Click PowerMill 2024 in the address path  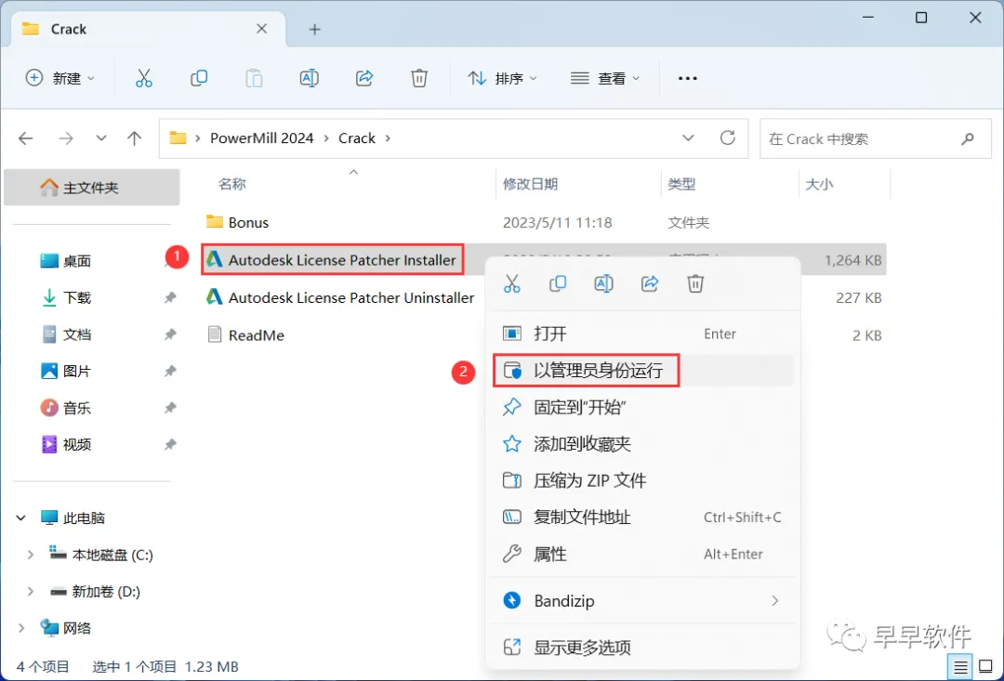tap(262, 138)
